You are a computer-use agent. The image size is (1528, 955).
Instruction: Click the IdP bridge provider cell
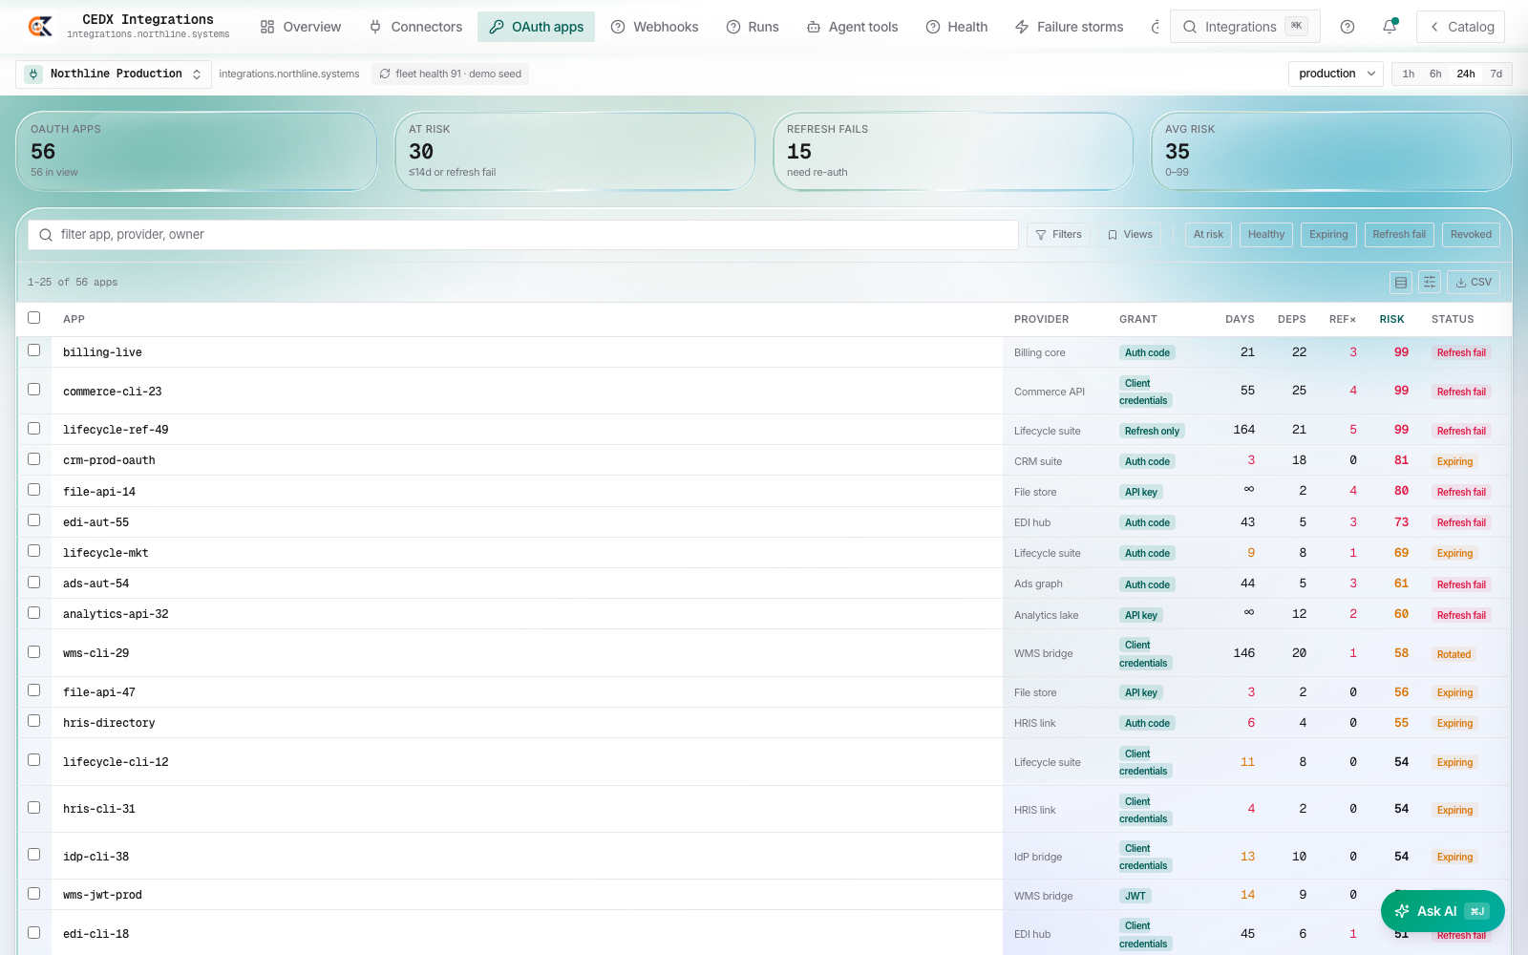coord(1038,857)
